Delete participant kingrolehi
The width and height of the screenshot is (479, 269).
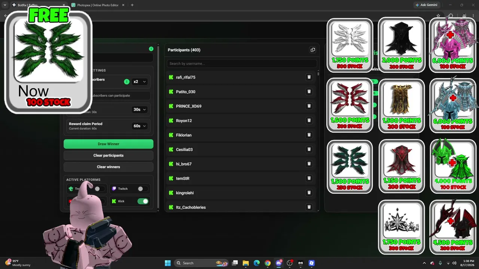309,193
